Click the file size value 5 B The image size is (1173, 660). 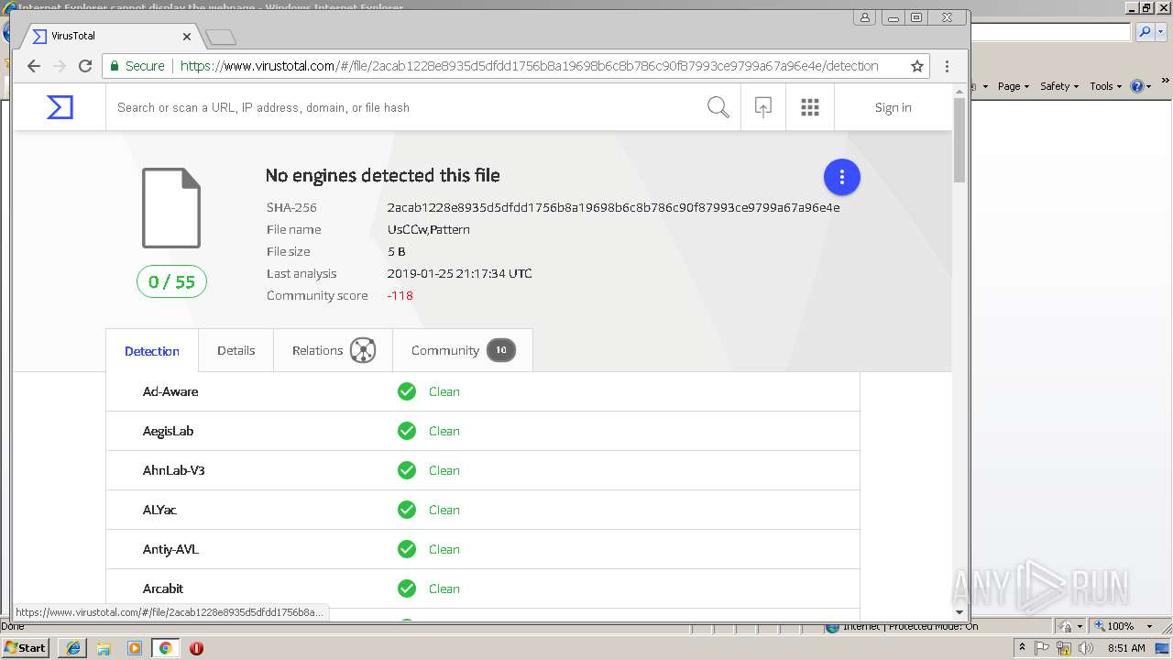pyautogui.click(x=396, y=251)
